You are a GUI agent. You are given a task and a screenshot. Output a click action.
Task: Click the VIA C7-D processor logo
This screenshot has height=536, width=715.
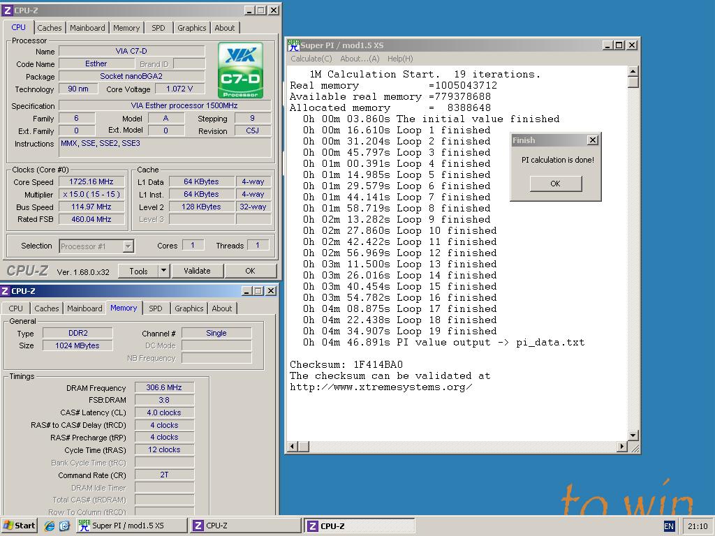[x=240, y=70]
